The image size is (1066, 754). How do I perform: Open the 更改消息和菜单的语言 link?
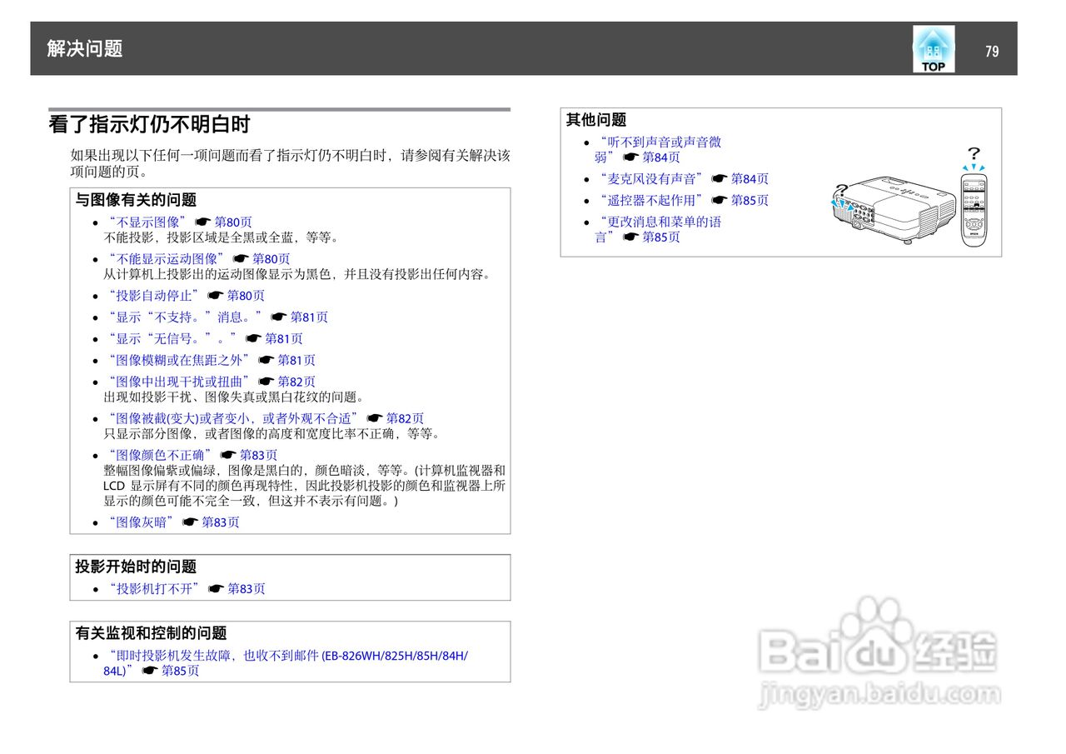point(665,222)
